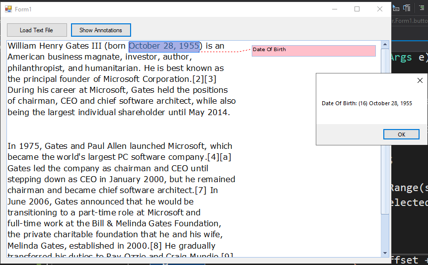
Task: Click the Visual Studio toolbar icon behind Form1's close button
Action: pos(396,8)
